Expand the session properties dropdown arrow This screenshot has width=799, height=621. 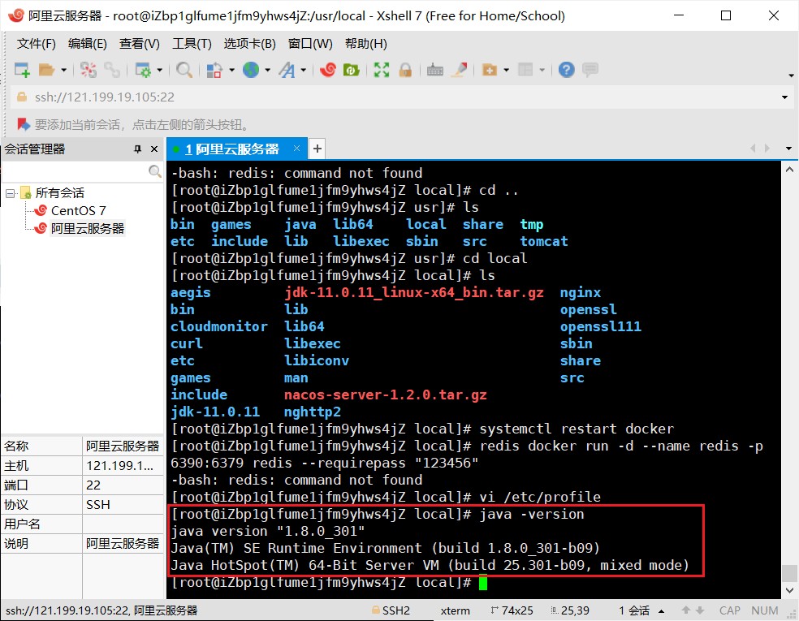pyautogui.click(x=159, y=70)
